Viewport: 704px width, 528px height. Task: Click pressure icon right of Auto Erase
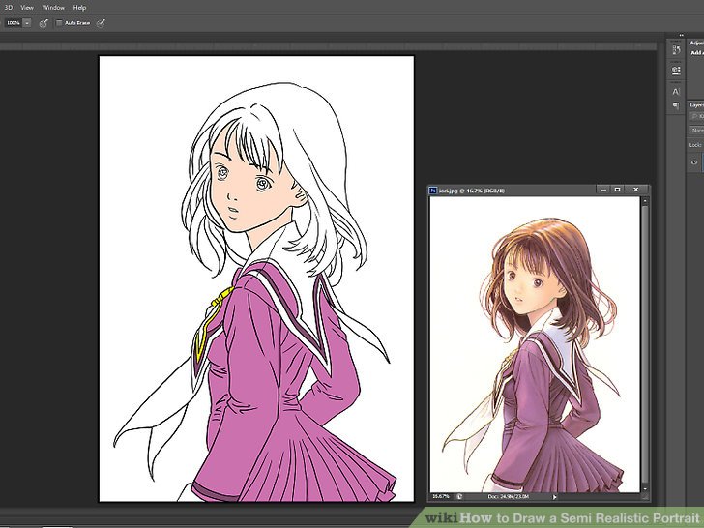coord(101,22)
